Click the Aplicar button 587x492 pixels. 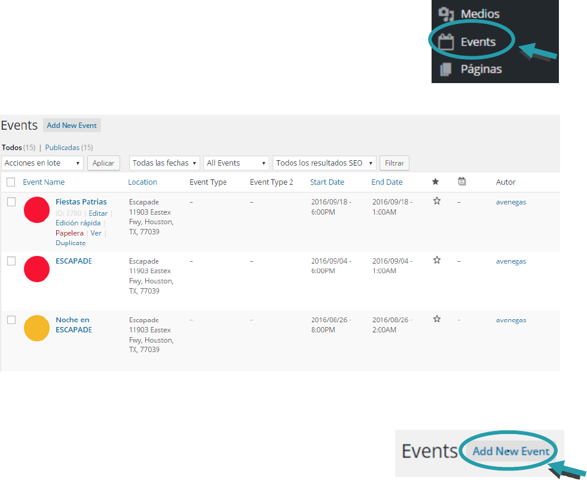coord(103,163)
